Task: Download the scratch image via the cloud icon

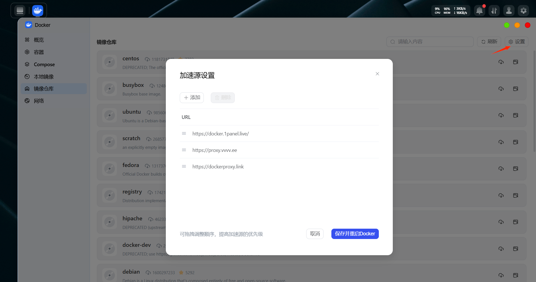Action: click(x=501, y=142)
